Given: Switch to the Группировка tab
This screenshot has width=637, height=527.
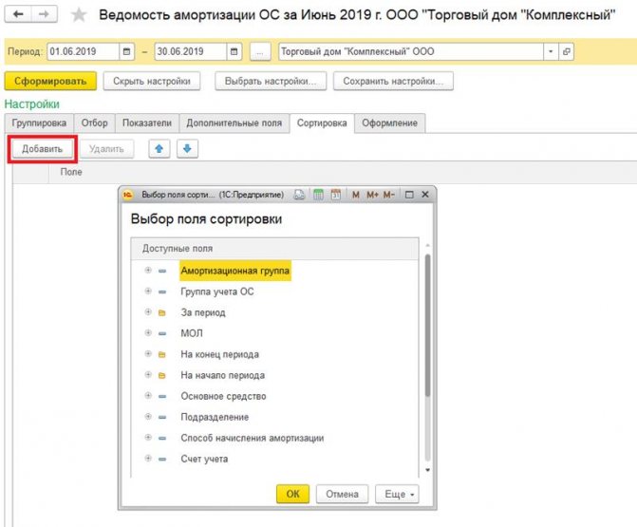Looking at the screenshot, I should [39, 123].
